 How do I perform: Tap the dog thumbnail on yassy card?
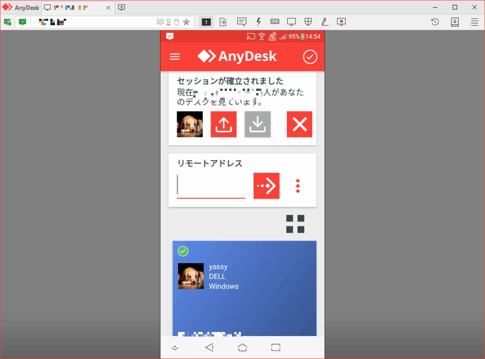pyautogui.click(x=191, y=276)
